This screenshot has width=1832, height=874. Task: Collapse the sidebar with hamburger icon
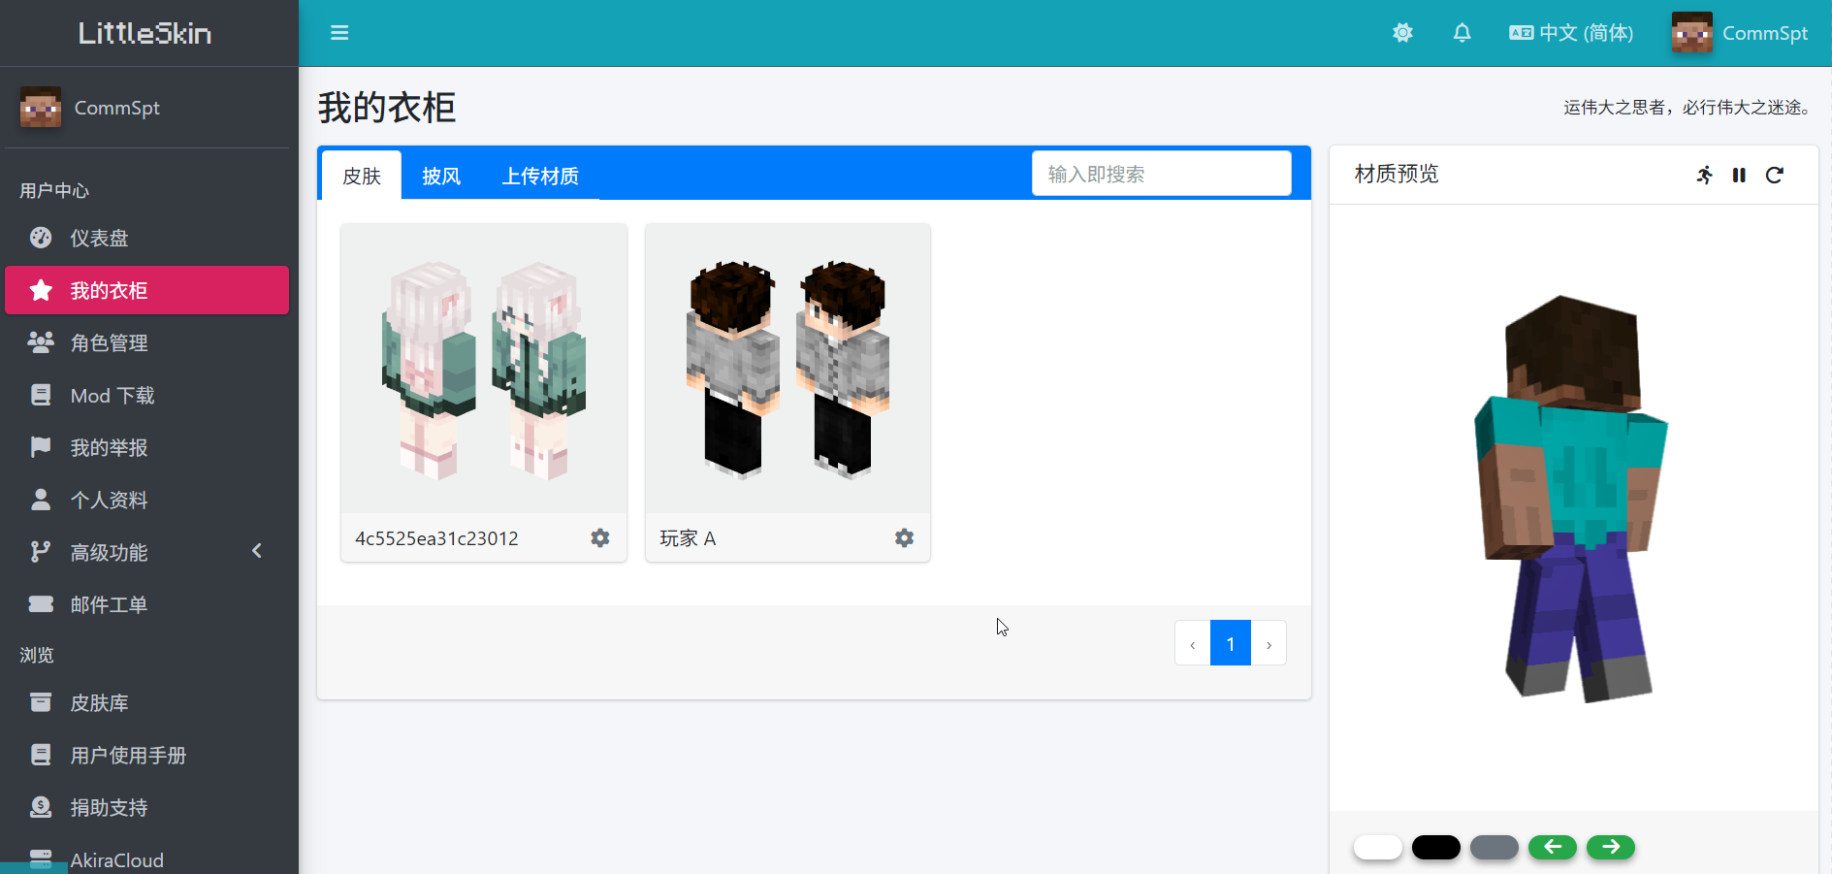[x=339, y=32]
